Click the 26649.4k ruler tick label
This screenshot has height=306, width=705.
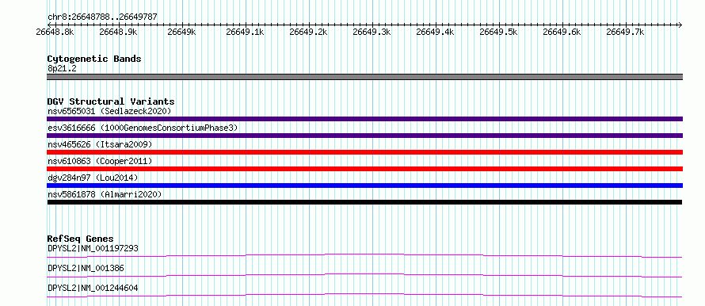coord(435,32)
